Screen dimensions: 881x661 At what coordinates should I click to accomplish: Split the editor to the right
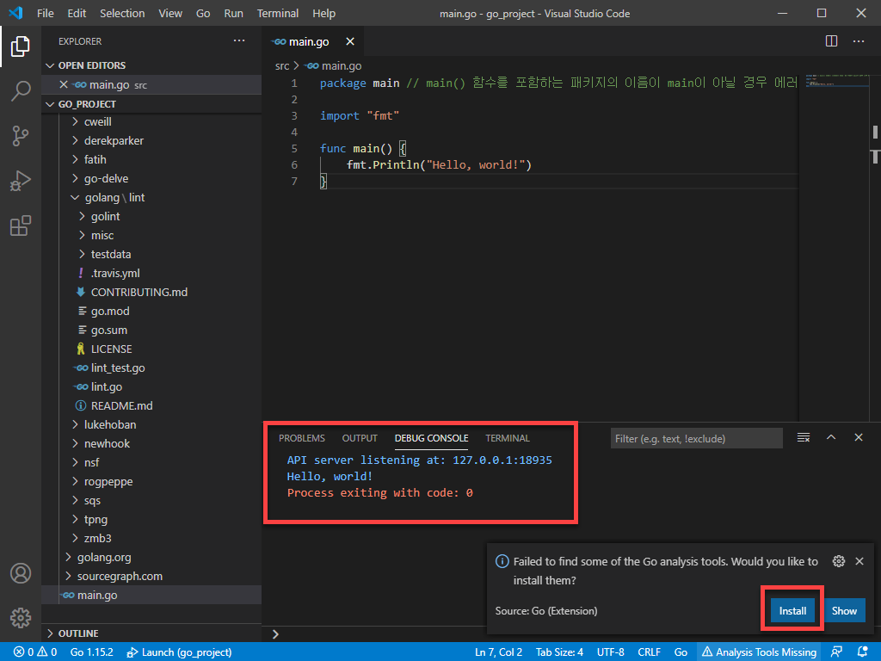pyautogui.click(x=832, y=41)
